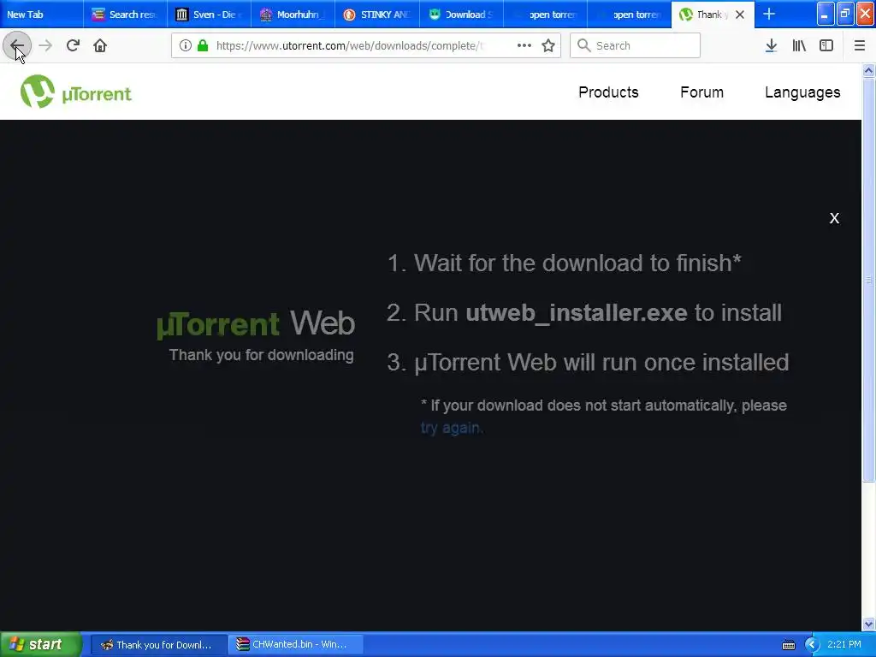Open the Library bookshelf icon
The height and width of the screenshot is (657, 876).
[x=799, y=45]
